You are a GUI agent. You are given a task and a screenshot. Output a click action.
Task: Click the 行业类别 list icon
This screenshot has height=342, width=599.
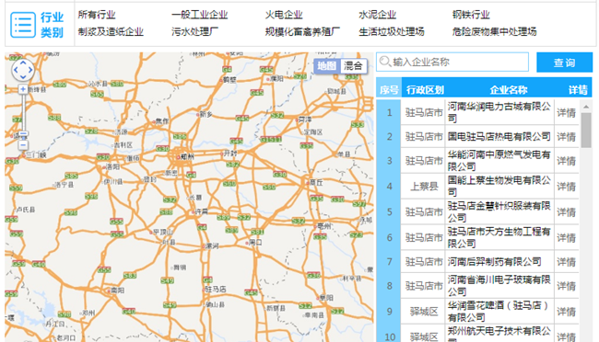[23, 25]
